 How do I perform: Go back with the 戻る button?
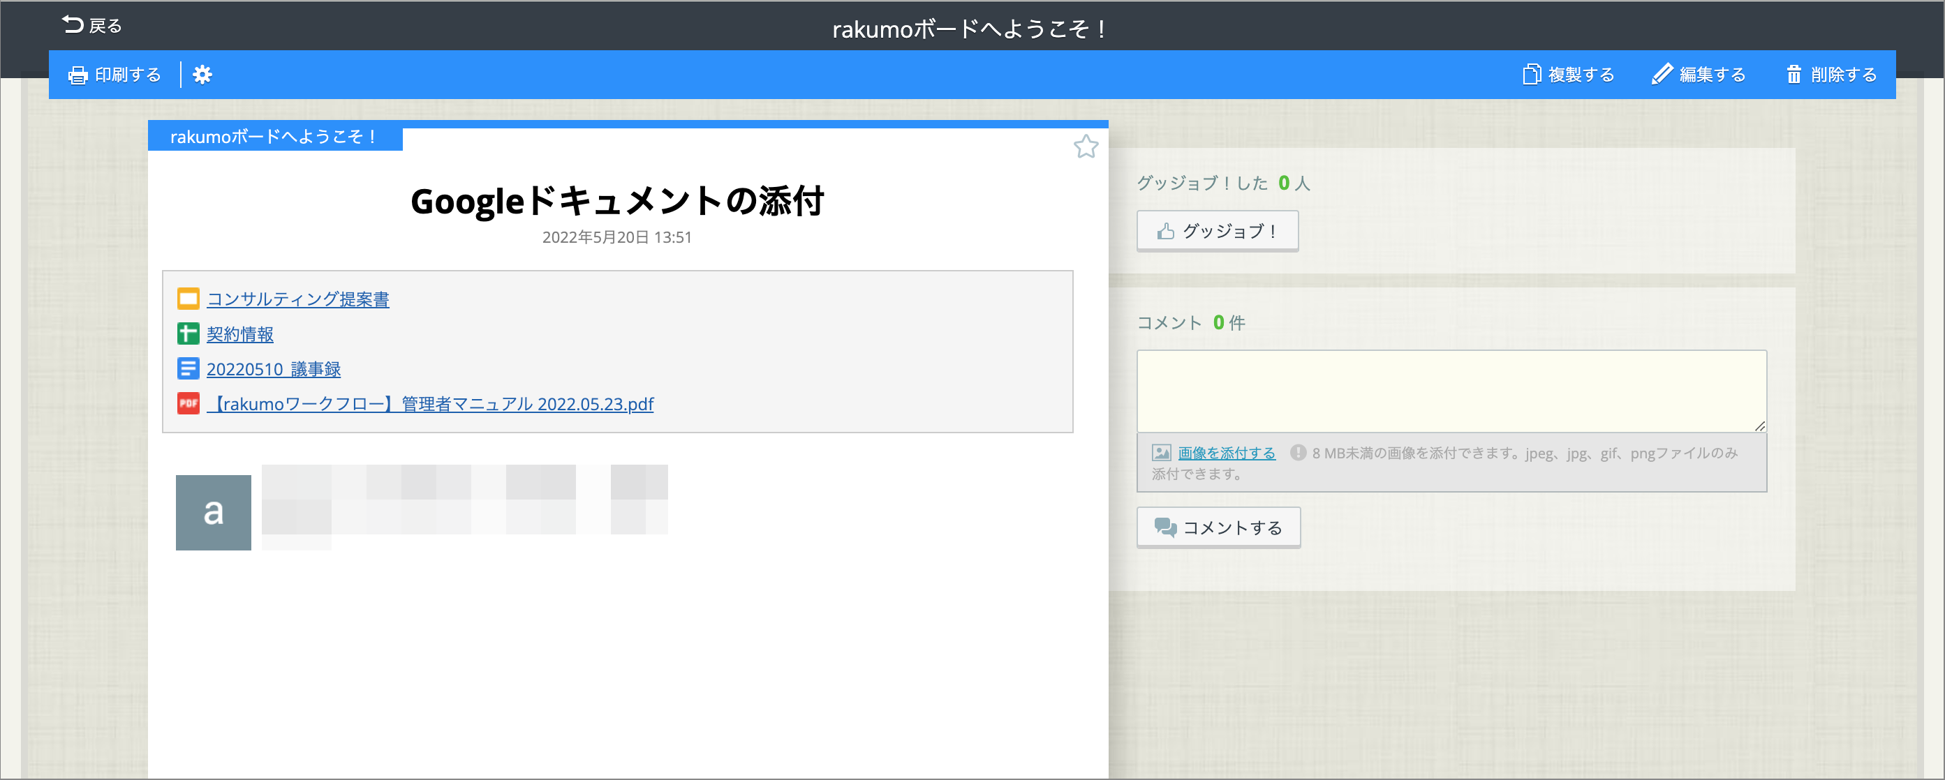pyautogui.click(x=91, y=26)
